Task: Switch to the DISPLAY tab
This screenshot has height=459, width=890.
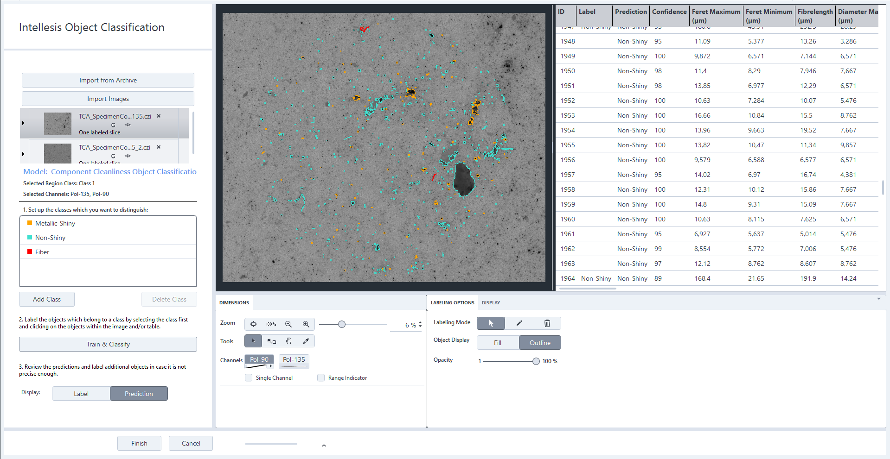Action: (491, 302)
